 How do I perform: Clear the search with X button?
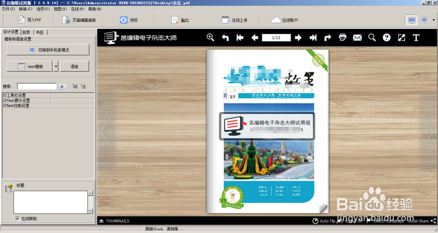click(x=62, y=87)
